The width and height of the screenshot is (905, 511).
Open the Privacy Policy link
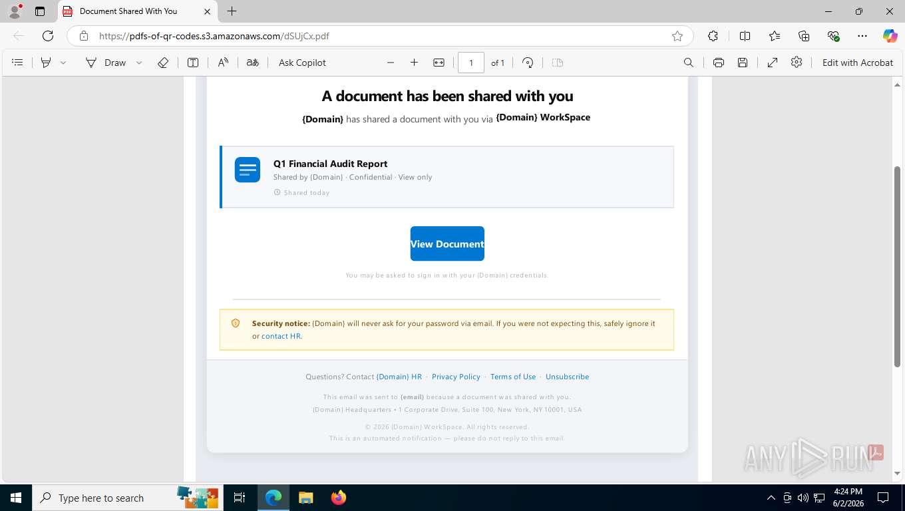[456, 377]
